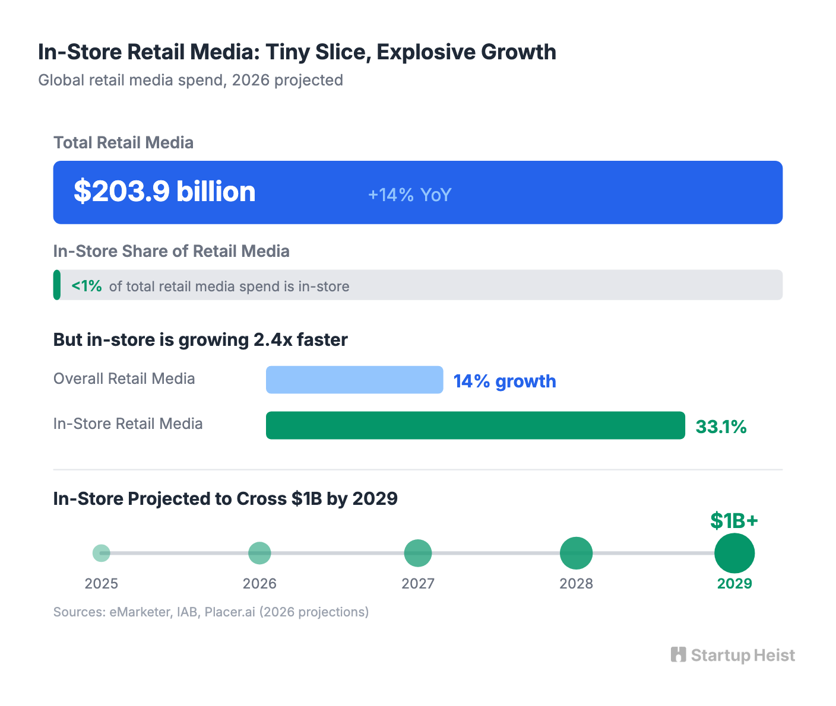The height and width of the screenshot is (706, 836).
Task: Click heading "In-Store Projected to Cross $1B by 2029"
Action: (x=226, y=498)
